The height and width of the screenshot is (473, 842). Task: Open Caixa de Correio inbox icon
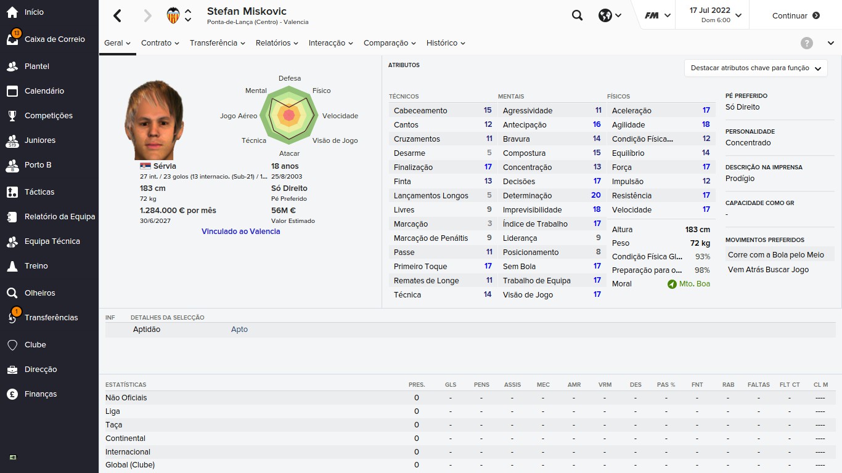12,39
